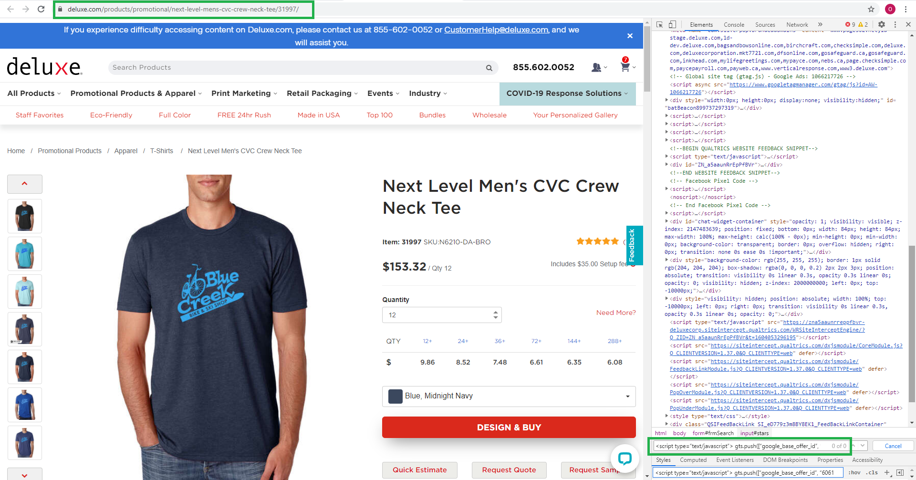Click the Need More? link
Screen dimensions: 916x480
[x=615, y=313]
